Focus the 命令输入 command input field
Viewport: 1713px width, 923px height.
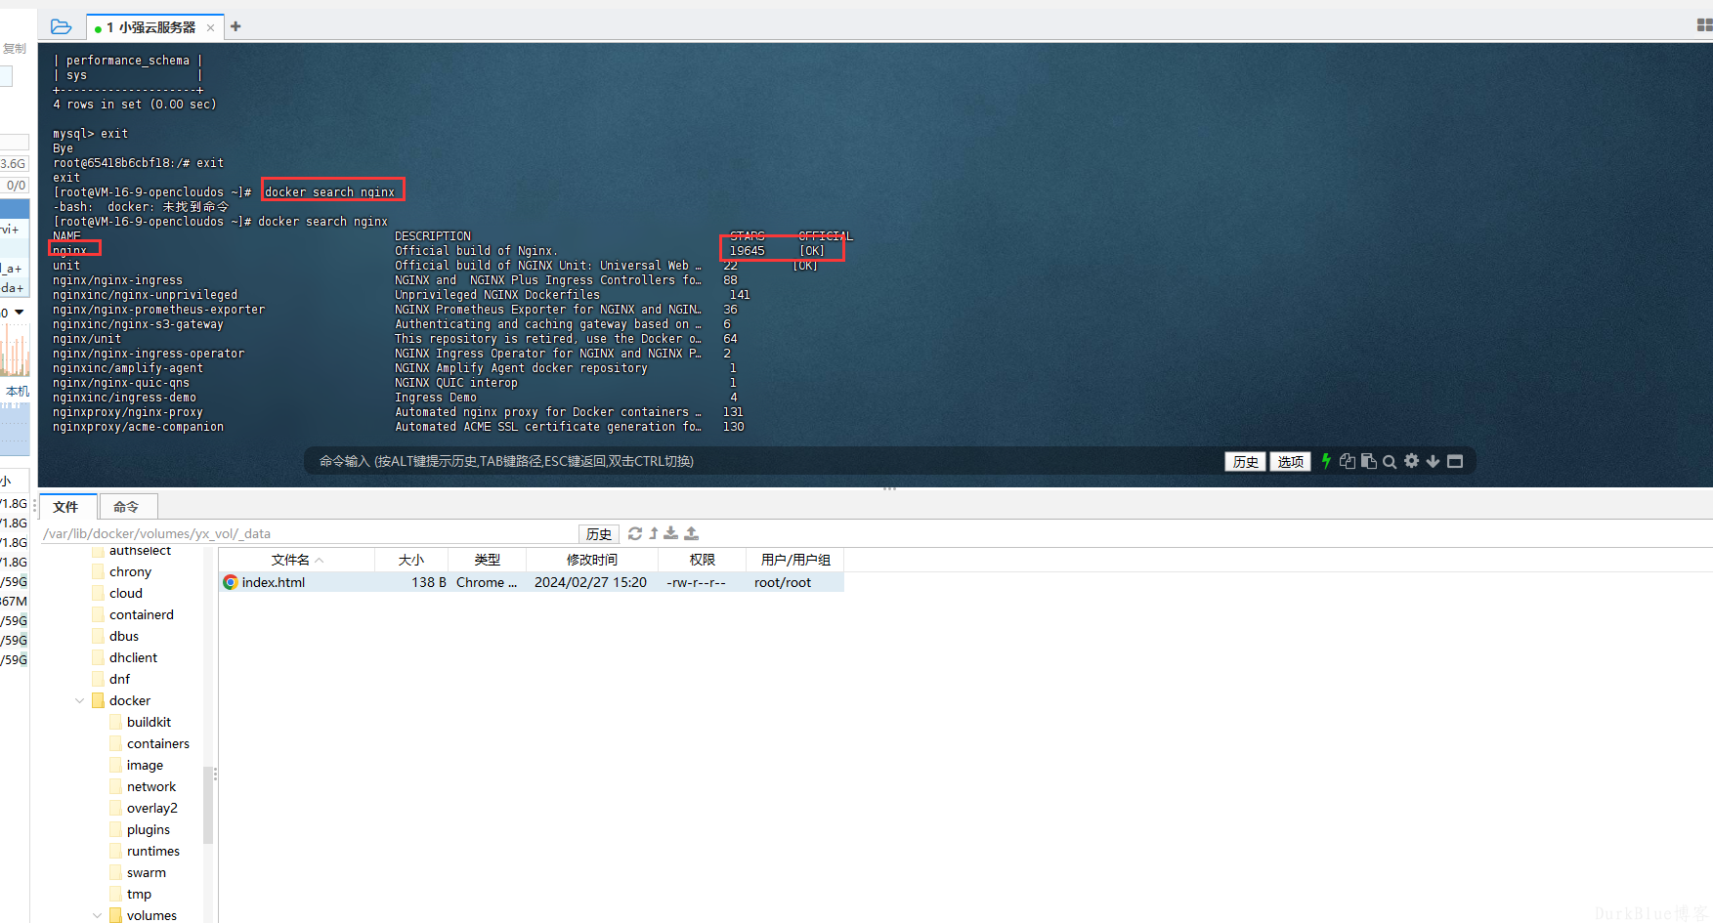click(x=762, y=461)
